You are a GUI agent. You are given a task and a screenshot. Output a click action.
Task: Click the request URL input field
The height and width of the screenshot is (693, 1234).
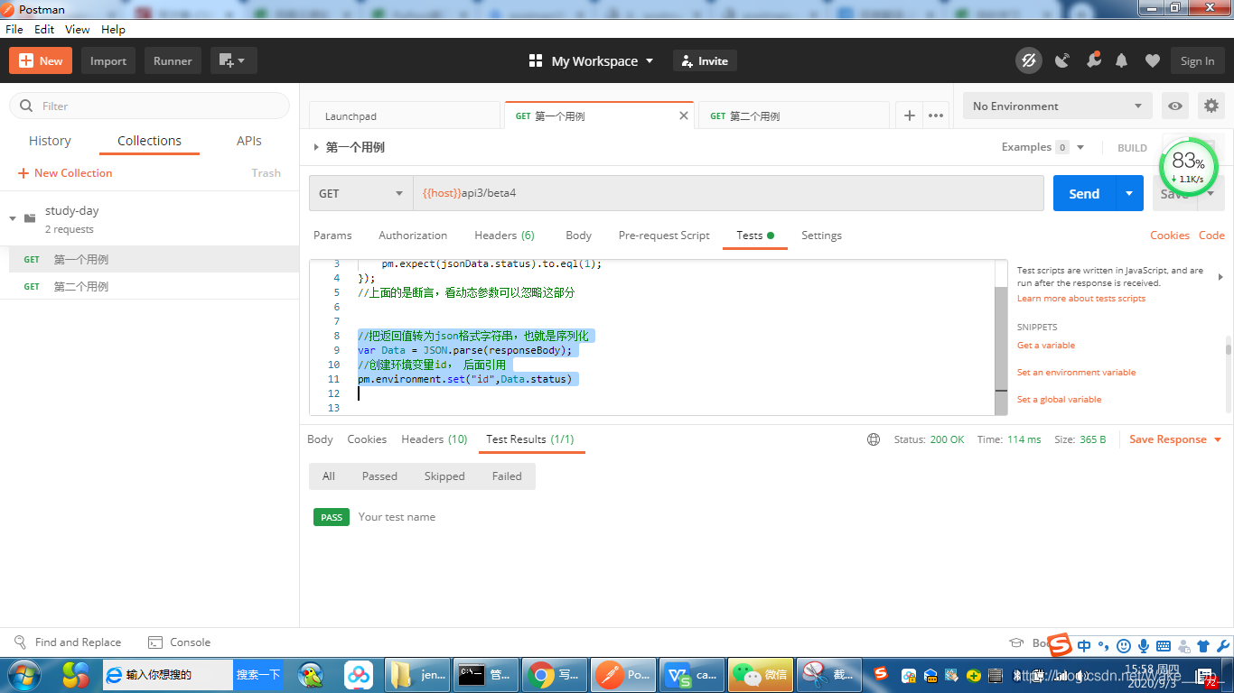click(x=729, y=193)
